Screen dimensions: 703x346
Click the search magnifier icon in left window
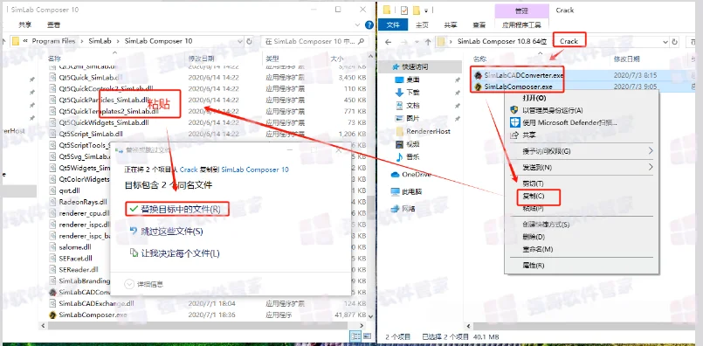[362, 41]
